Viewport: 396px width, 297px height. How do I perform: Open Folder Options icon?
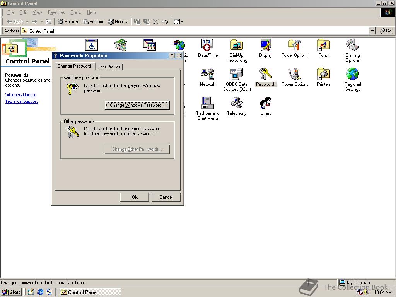click(295, 48)
